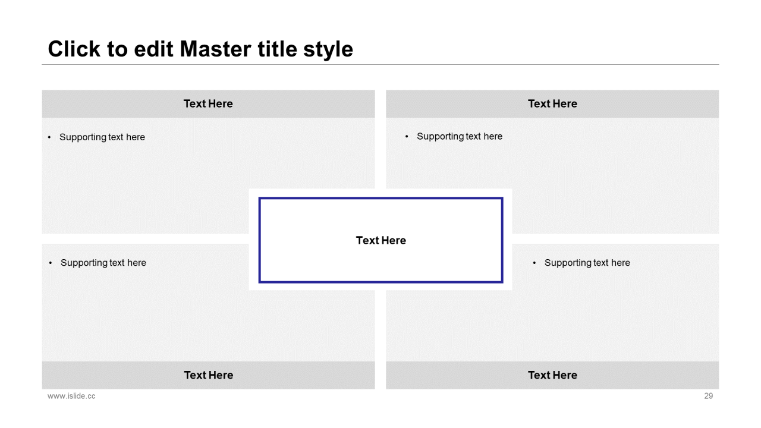The height and width of the screenshot is (428, 761).
Task: Click 'Text Here' inside the blue-bordered center box
Action: 381,240
